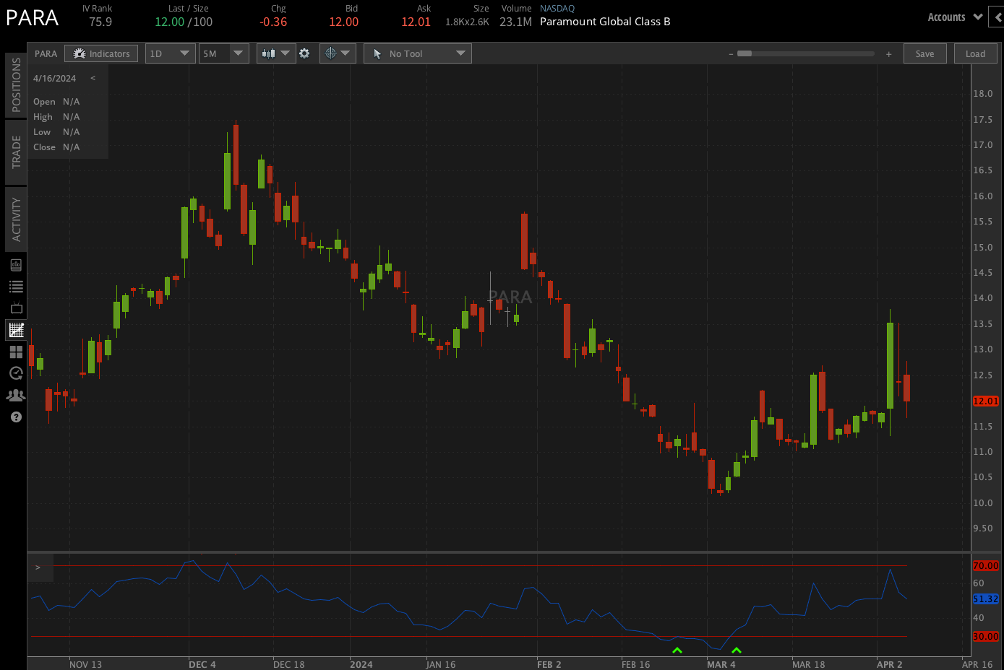
Task: Open the 1D timeframe dropdown
Action: pyautogui.click(x=170, y=53)
